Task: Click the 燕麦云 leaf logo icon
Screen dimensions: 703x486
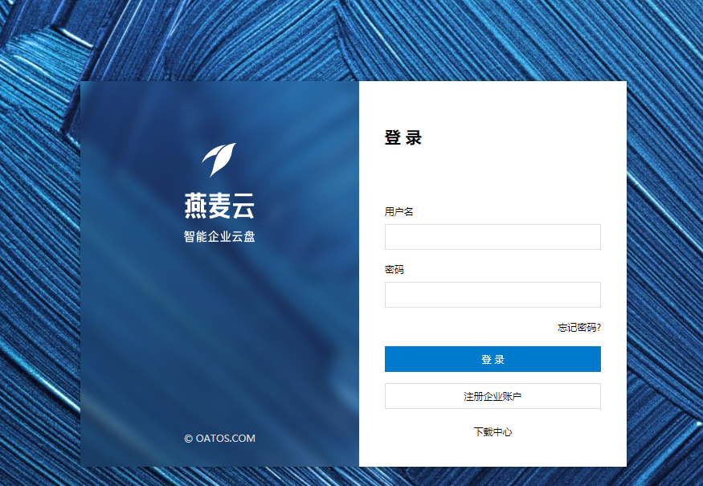Action: coord(219,160)
